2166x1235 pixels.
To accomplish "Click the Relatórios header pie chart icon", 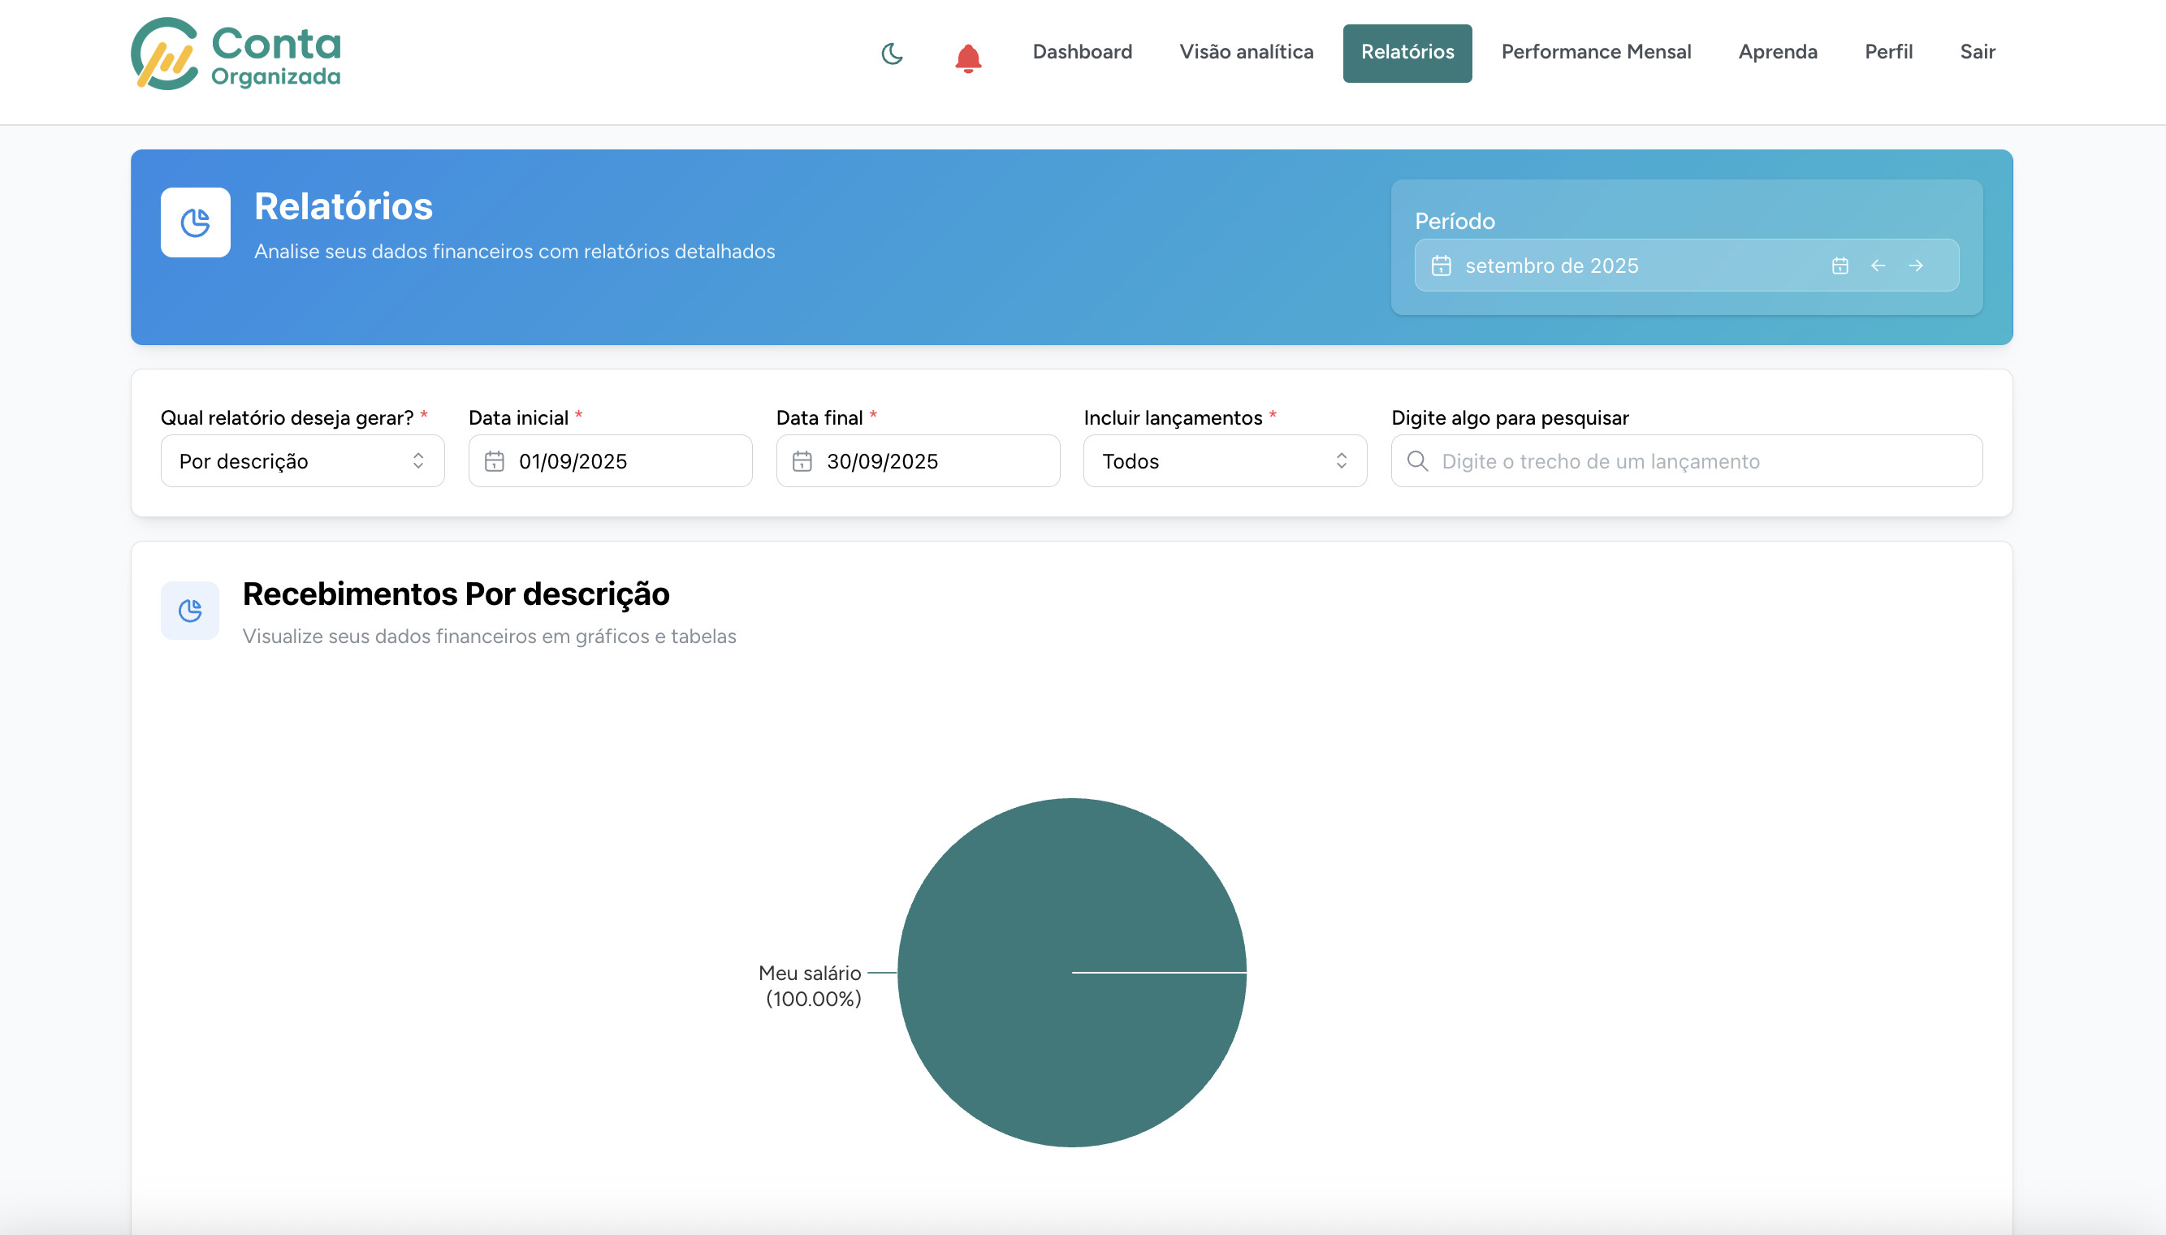I will [x=195, y=222].
